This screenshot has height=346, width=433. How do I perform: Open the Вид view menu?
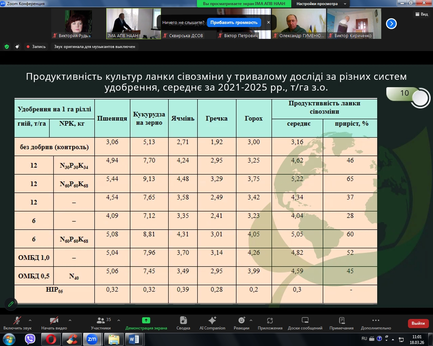coord(421,14)
